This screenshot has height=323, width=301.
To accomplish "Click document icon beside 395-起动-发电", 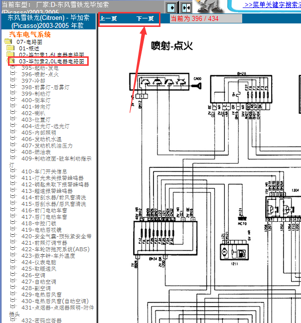I will (x=13, y=67).
